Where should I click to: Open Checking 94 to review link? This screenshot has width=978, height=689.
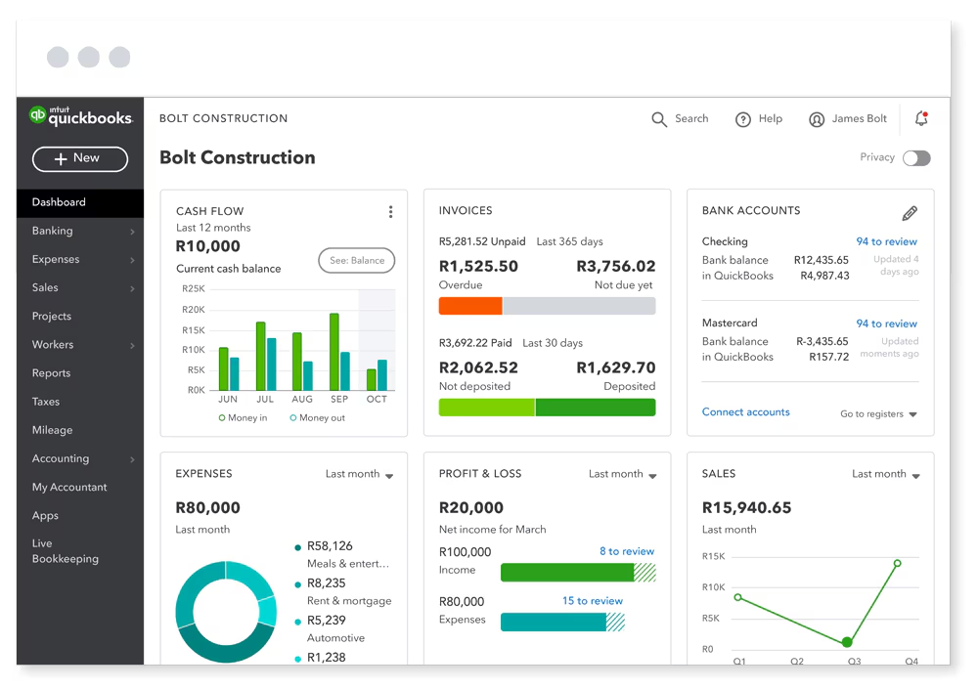886,242
